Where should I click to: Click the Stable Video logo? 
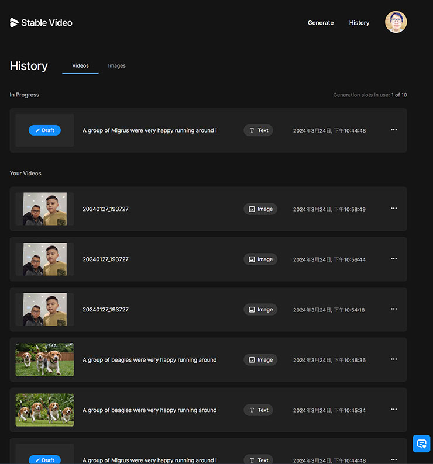[41, 23]
